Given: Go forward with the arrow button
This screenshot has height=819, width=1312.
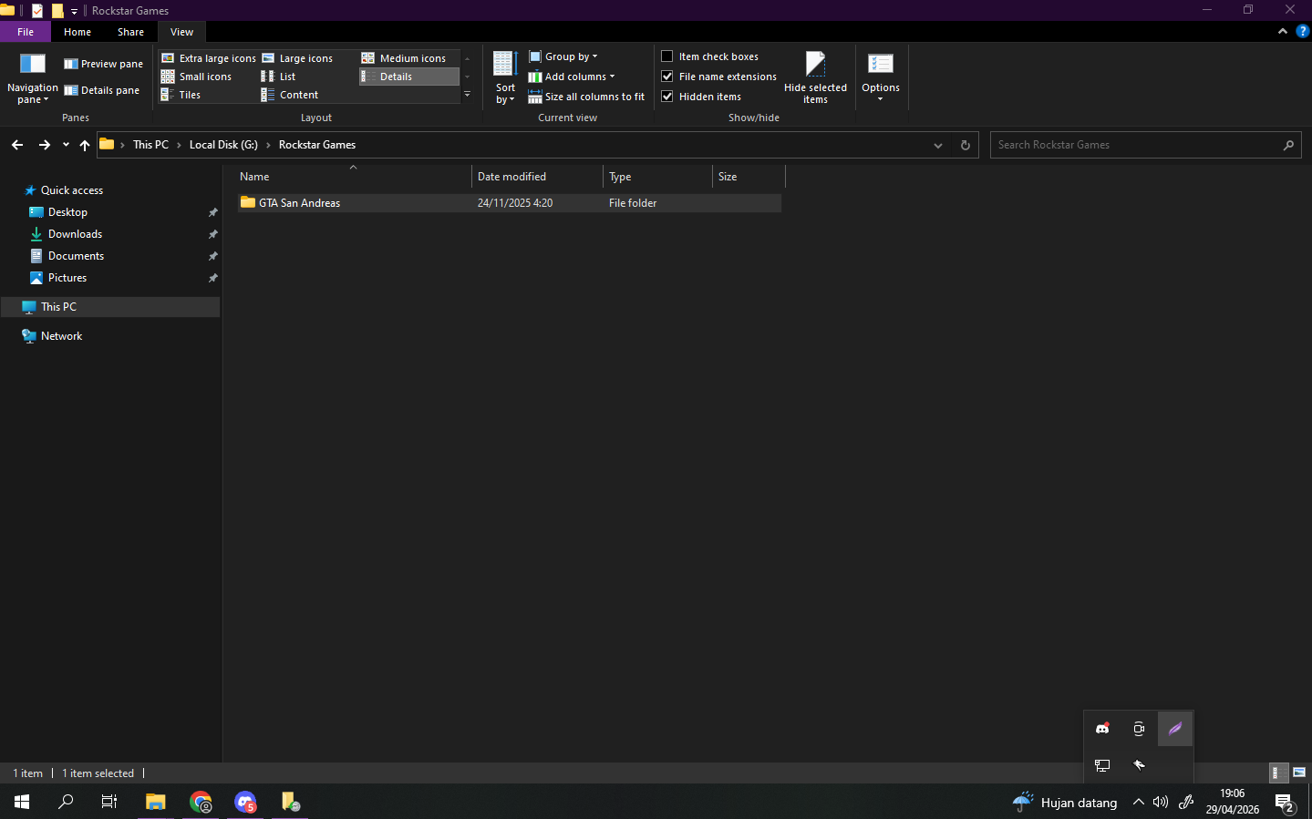Looking at the screenshot, I should pyautogui.click(x=44, y=145).
